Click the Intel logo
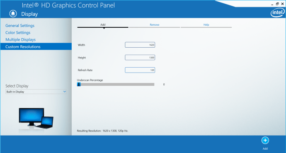 coord(277,12)
